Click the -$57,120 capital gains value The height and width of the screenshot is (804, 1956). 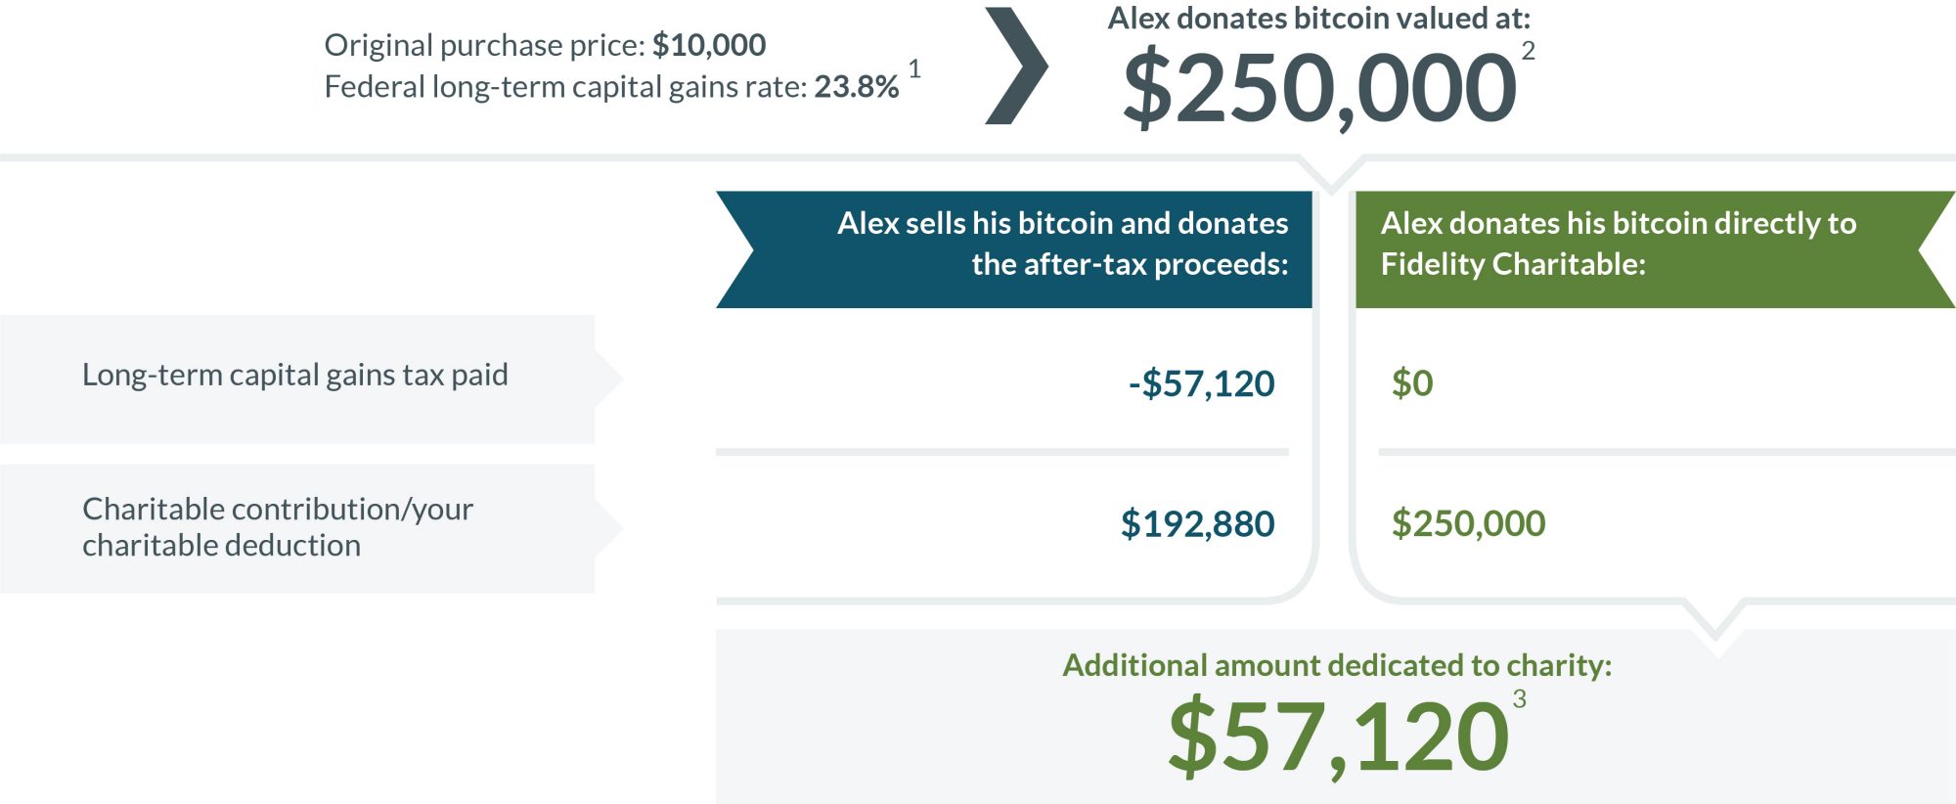1201,383
